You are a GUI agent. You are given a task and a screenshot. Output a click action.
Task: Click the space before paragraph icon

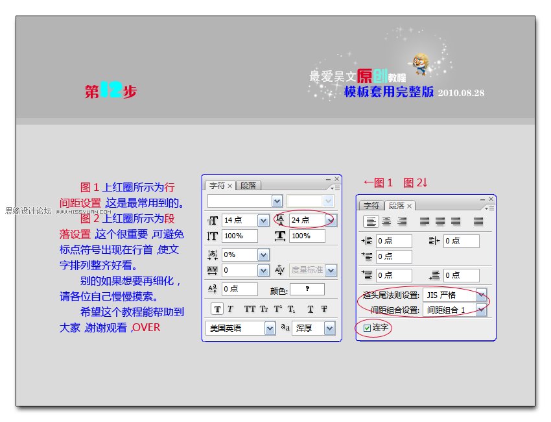coord(367,275)
